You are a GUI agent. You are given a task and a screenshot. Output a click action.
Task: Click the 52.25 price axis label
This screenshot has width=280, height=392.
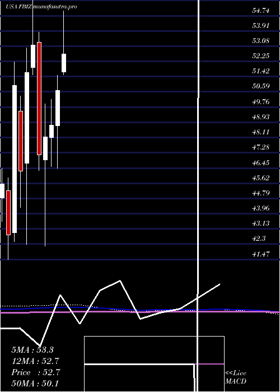pos(261,56)
